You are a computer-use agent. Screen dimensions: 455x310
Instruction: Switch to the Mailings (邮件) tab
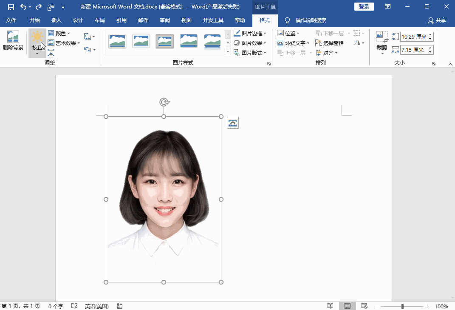143,20
